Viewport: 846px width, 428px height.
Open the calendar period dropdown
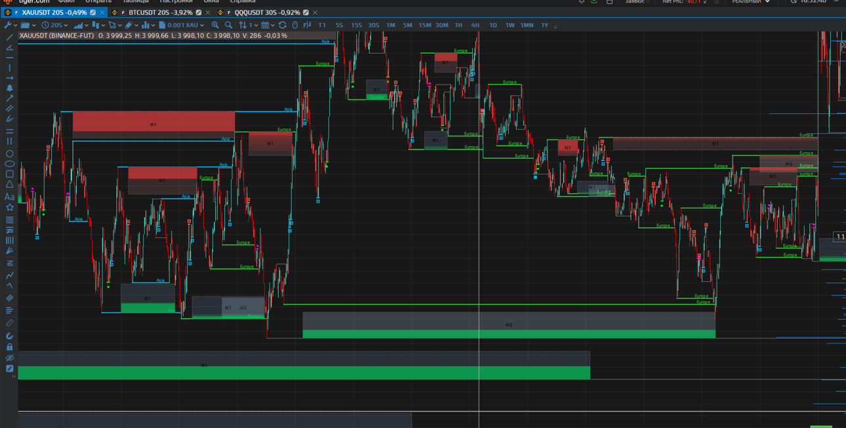click(268, 25)
